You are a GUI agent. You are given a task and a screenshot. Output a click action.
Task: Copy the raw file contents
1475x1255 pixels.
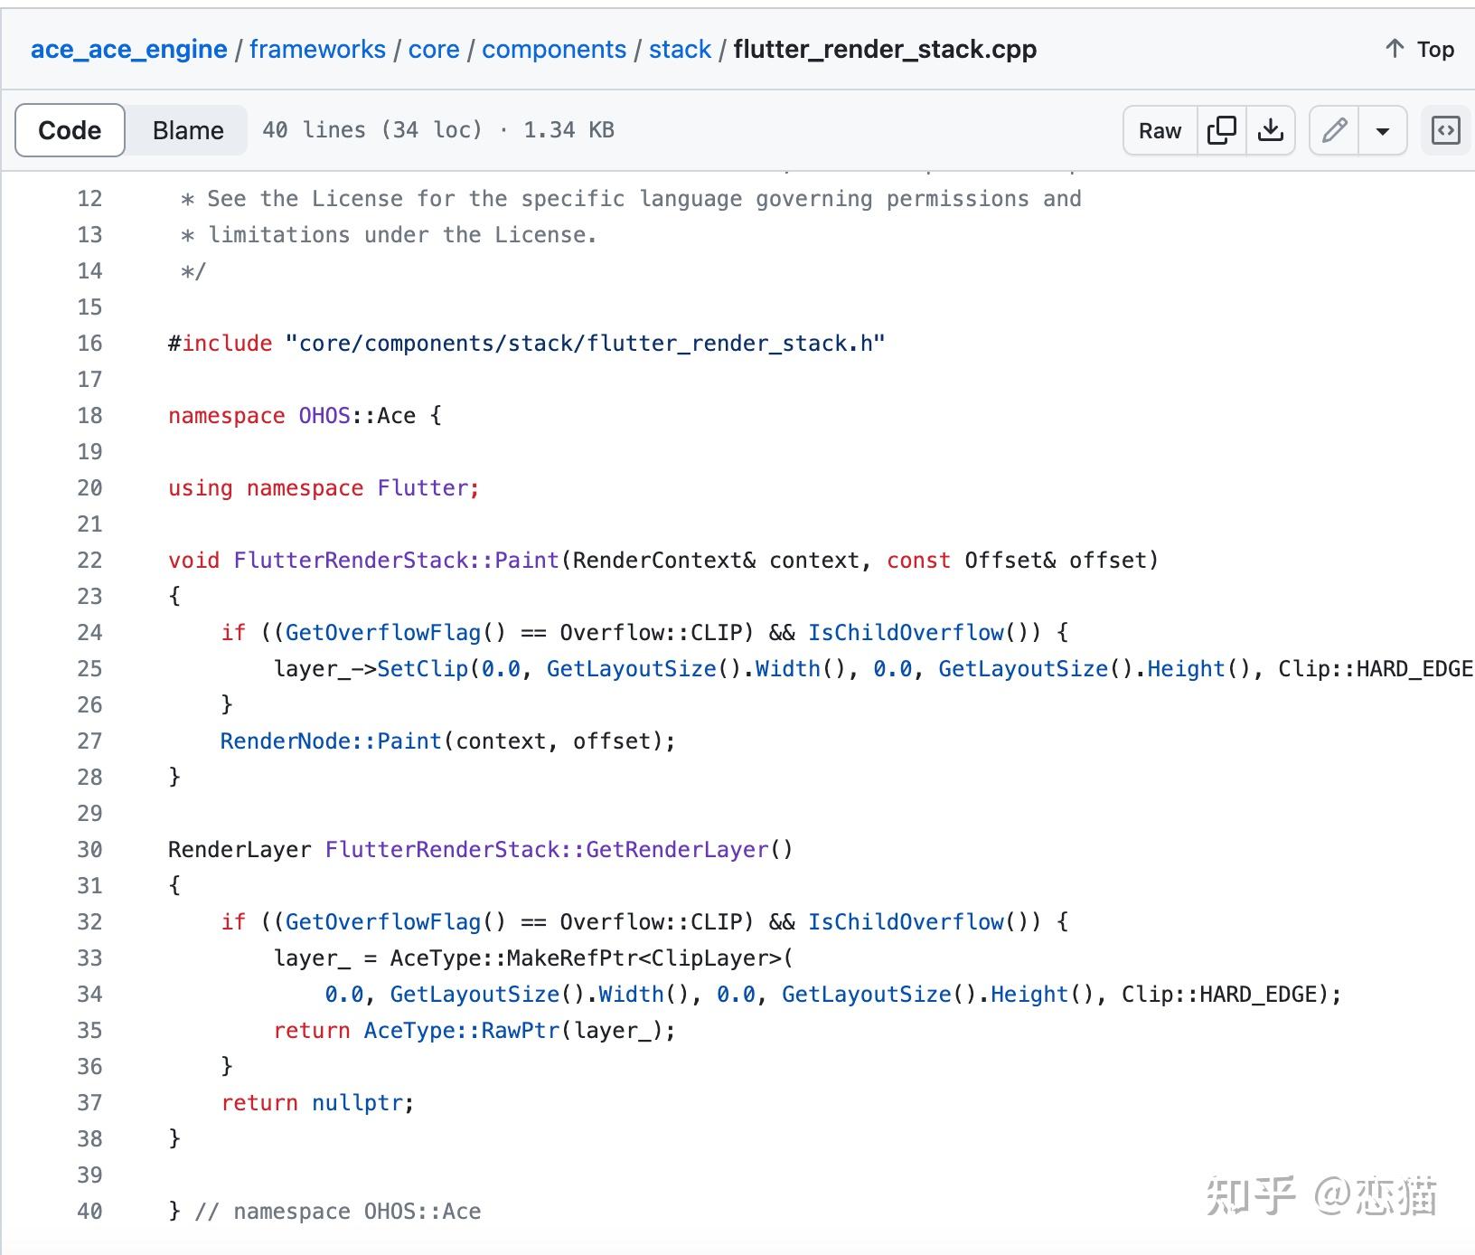(1222, 130)
